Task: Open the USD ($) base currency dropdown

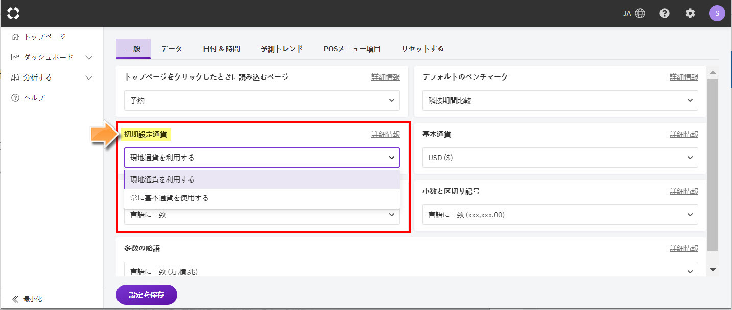Action: point(560,158)
